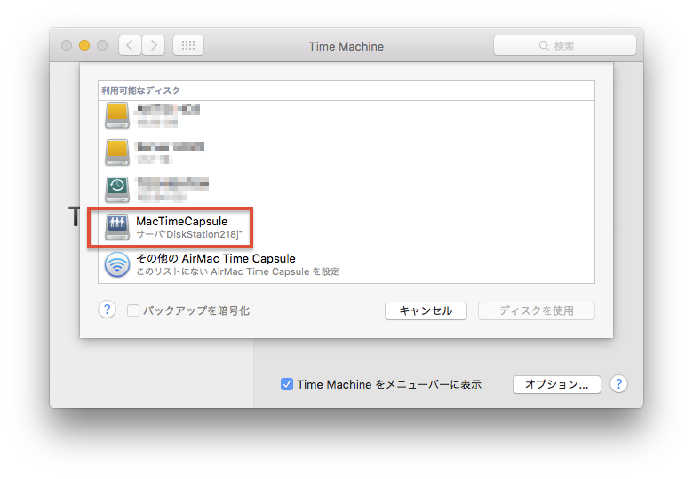Image resolution: width=693 pixels, height=479 pixels.
Task: Click the キャンセル button
Action: click(426, 311)
